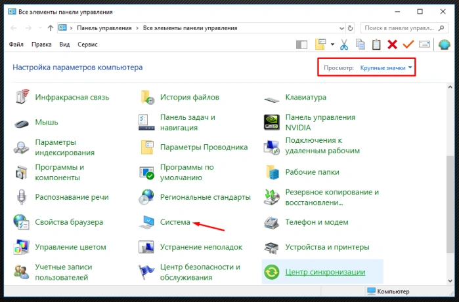The width and height of the screenshot is (459, 302).
Task: Open the NVIDIA control panel icon
Action: [272, 122]
